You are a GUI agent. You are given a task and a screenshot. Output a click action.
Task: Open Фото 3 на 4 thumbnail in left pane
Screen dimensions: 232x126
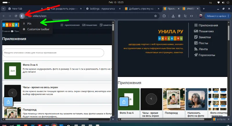click(12, 71)
